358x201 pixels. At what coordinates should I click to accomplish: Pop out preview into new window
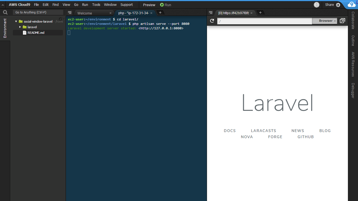[342, 21]
